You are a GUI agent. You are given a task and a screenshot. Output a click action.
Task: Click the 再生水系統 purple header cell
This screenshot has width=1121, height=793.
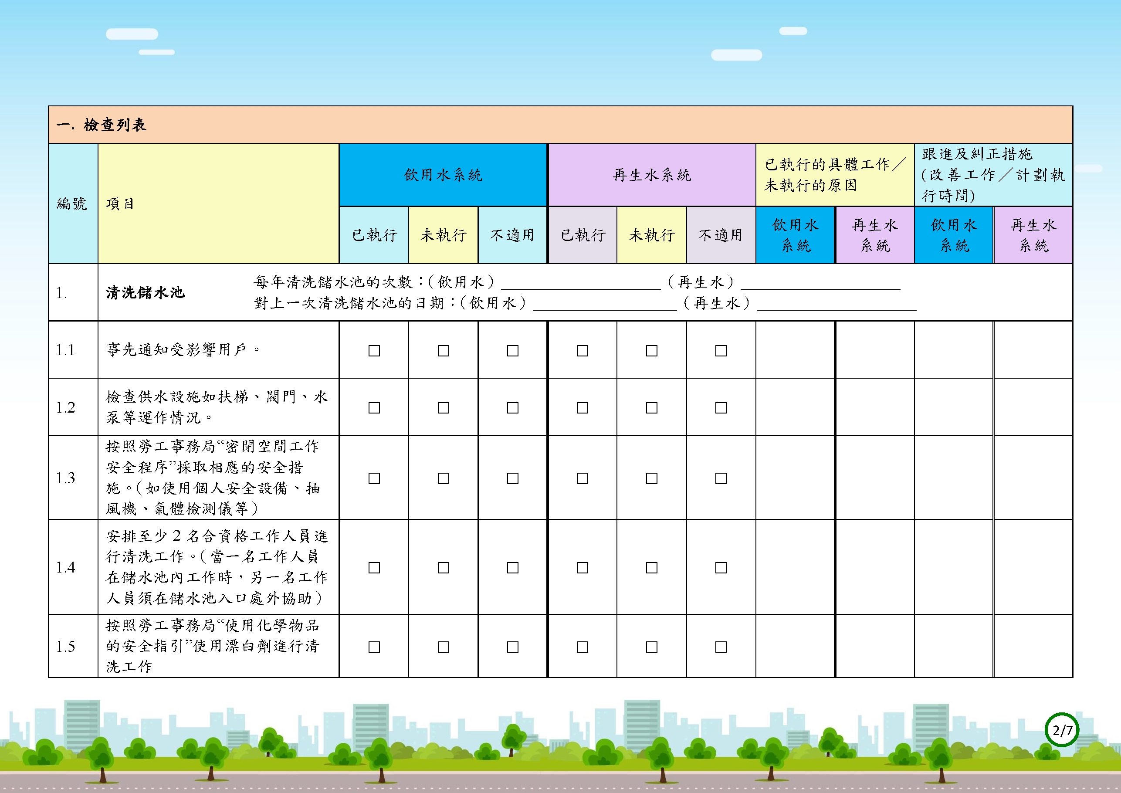point(652,175)
